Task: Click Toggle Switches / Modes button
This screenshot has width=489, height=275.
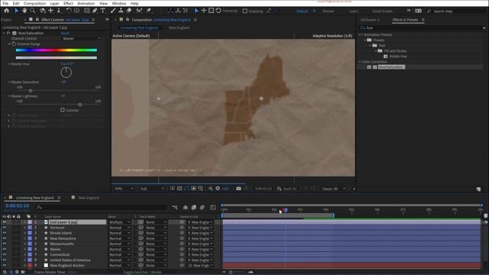Action: point(142,272)
